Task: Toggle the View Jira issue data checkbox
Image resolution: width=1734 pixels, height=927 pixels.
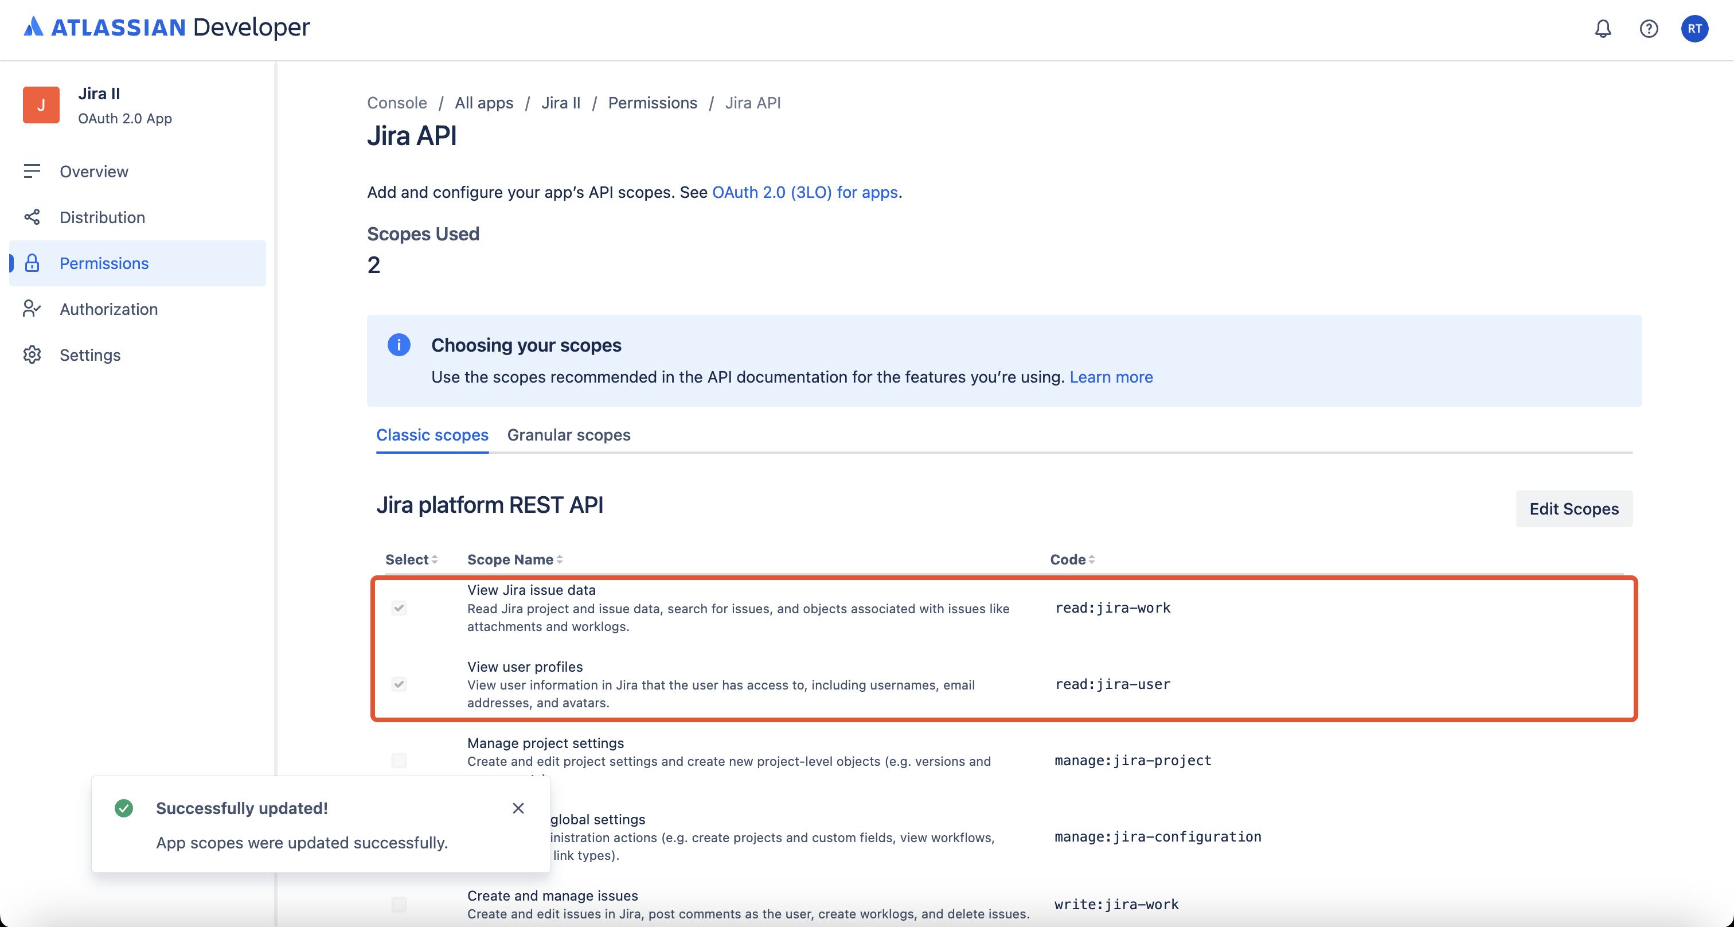Action: [x=399, y=608]
